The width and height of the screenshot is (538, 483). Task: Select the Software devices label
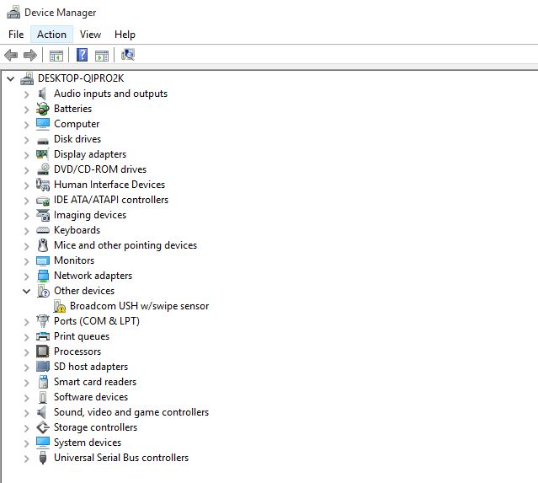pyautogui.click(x=91, y=397)
